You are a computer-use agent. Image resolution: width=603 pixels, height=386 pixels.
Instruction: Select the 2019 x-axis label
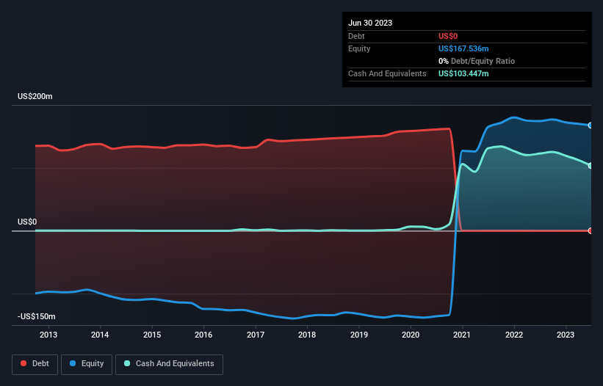359,335
